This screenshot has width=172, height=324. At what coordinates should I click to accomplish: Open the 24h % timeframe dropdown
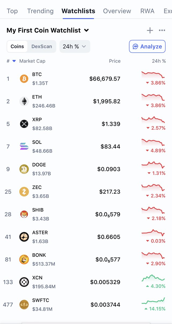pyautogui.click(x=75, y=46)
